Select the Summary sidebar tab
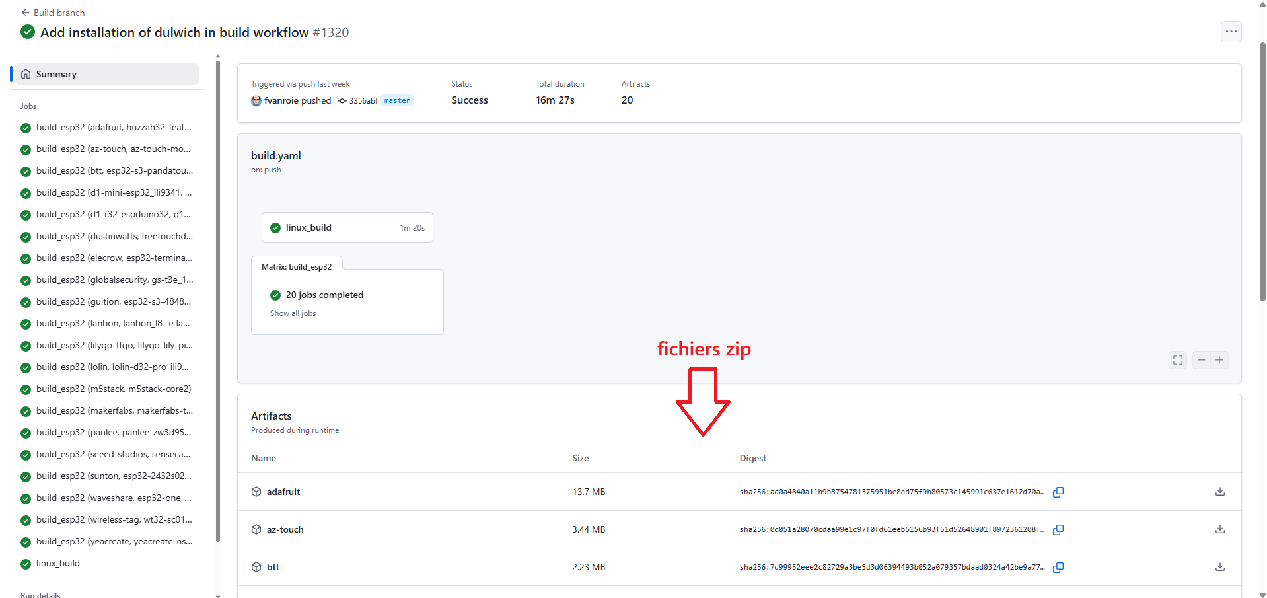This screenshot has width=1267, height=598. (106, 74)
